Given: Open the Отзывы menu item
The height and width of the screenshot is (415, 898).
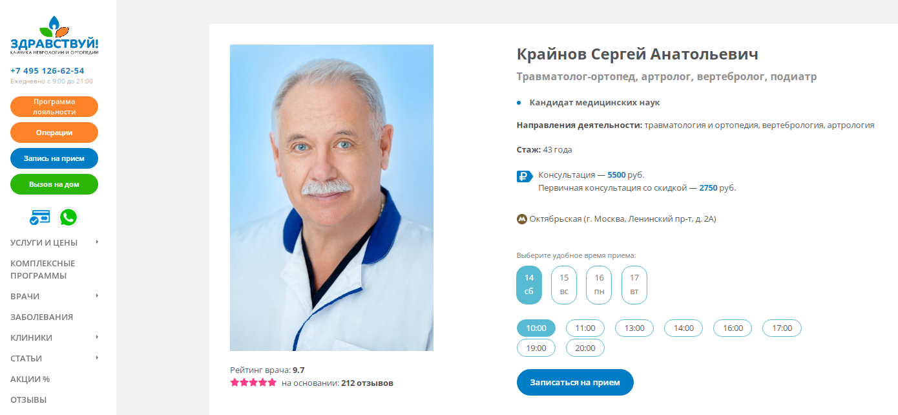Looking at the screenshot, I should pyautogui.click(x=28, y=399).
